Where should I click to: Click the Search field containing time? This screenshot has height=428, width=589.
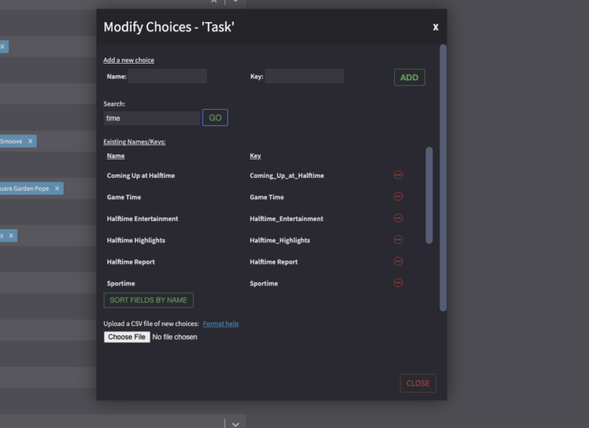[152, 118]
